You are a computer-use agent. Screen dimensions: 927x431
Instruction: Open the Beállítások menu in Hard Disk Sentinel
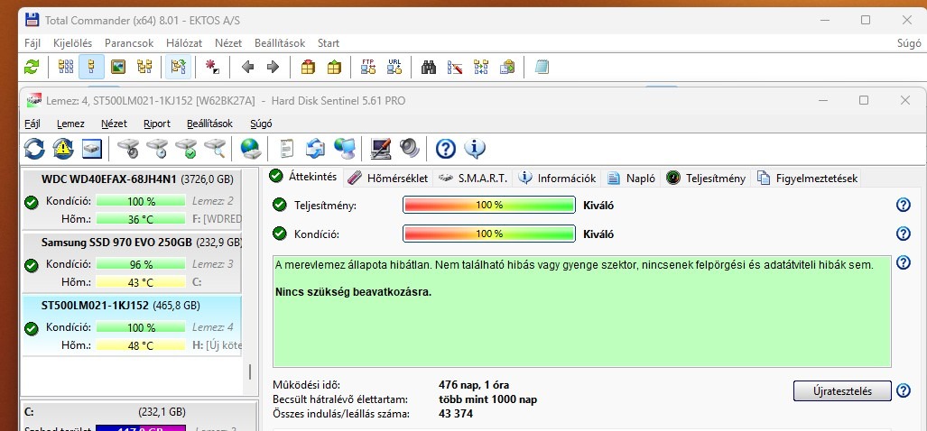click(210, 124)
